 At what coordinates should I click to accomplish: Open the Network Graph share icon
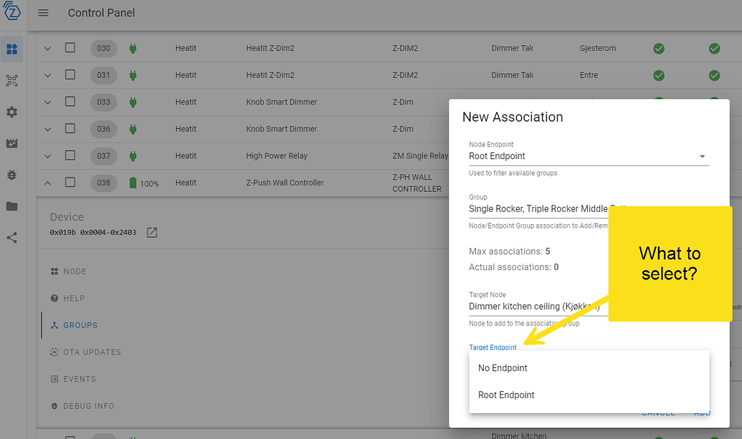pos(11,238)
